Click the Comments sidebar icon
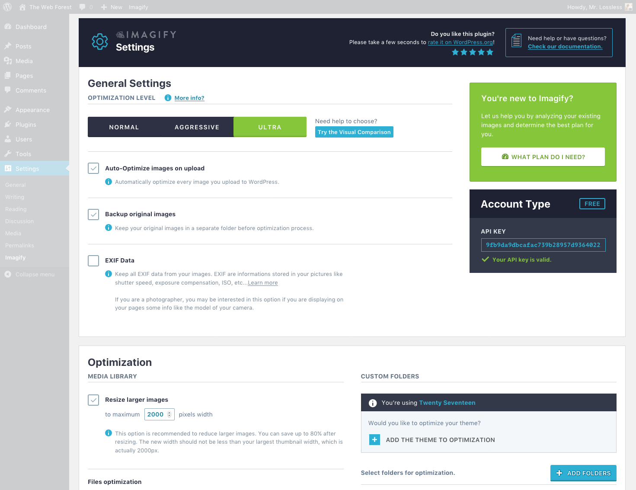 [8, 90]
